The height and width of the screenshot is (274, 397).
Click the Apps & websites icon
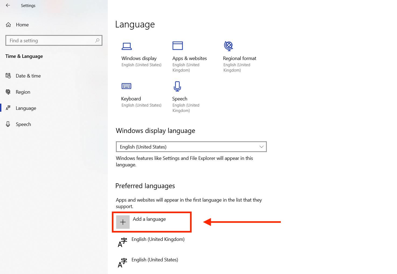[x=178, y=45]
